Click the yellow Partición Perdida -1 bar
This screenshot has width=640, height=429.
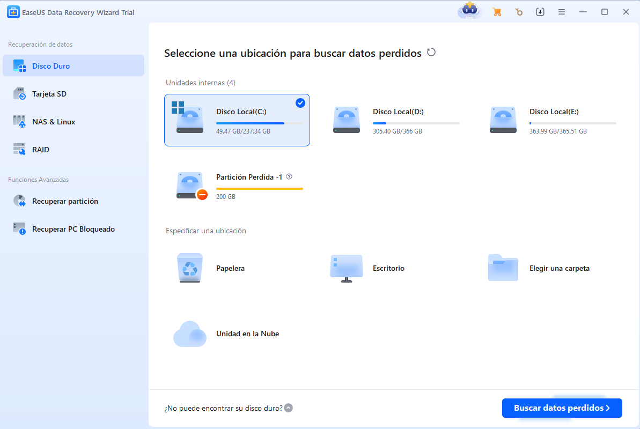tap(260, 189)
